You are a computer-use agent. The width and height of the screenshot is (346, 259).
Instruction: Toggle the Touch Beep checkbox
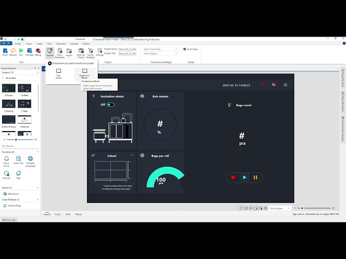click(185, 49)
